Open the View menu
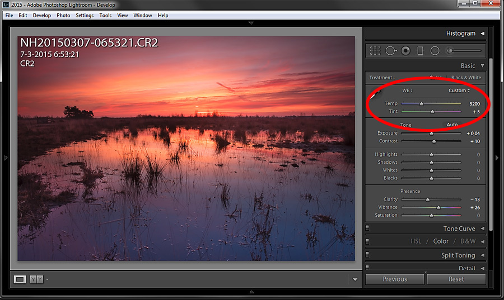This screenshot has height=300, width=504. pos(123,16)
